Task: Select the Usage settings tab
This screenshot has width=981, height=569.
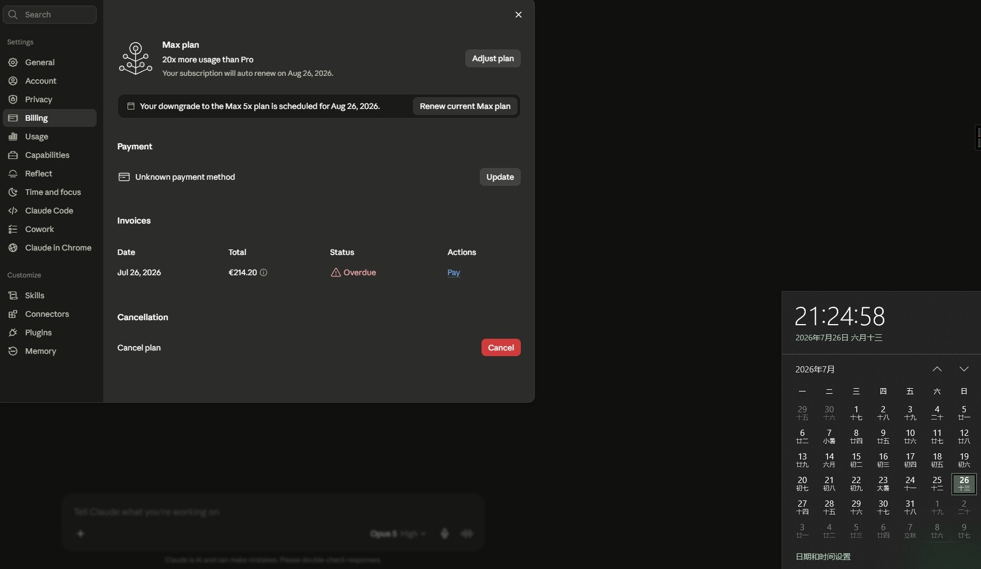Action: [x=50, y=136]
